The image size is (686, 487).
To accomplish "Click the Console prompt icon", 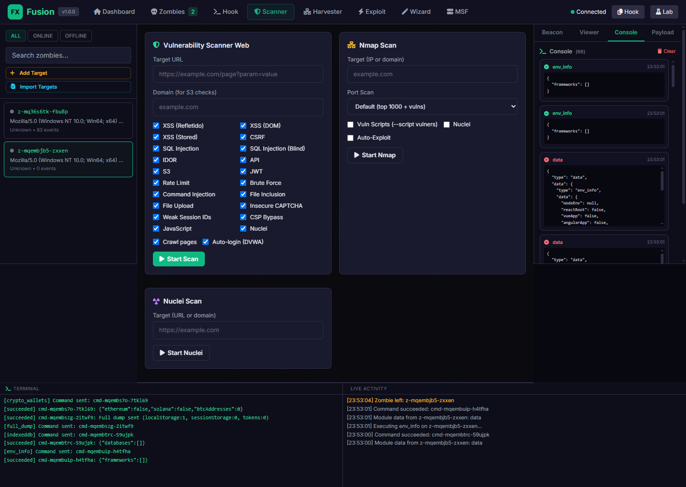I will click(x=543, y=51).
